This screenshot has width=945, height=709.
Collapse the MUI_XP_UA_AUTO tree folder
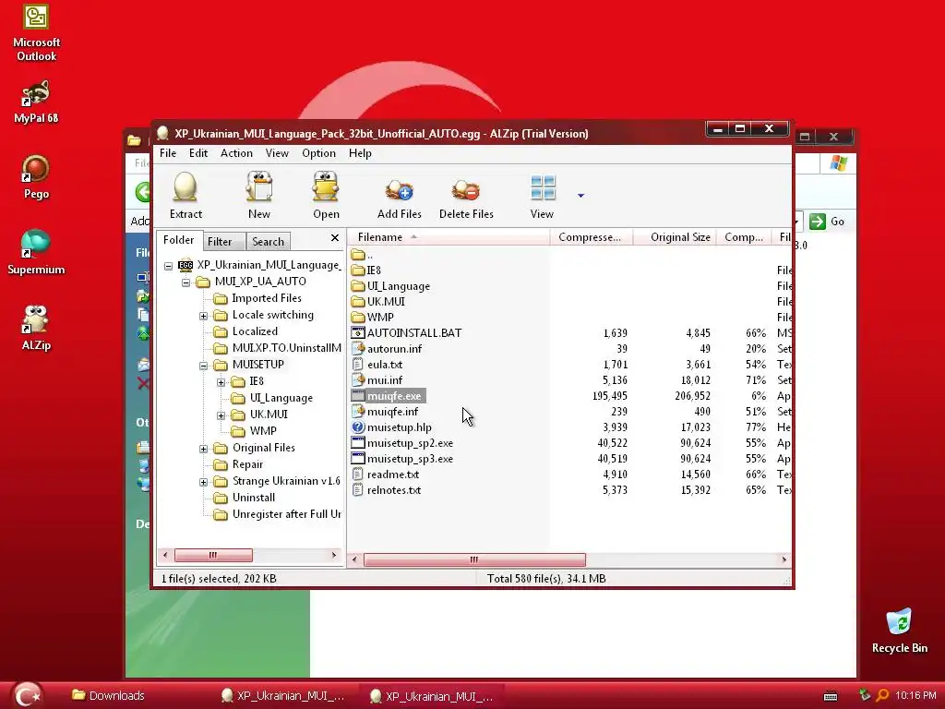[x=186, y=282]
